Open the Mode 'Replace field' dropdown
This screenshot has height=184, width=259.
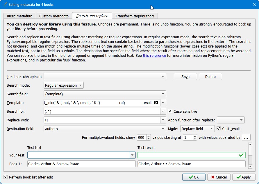coord(197,129)
